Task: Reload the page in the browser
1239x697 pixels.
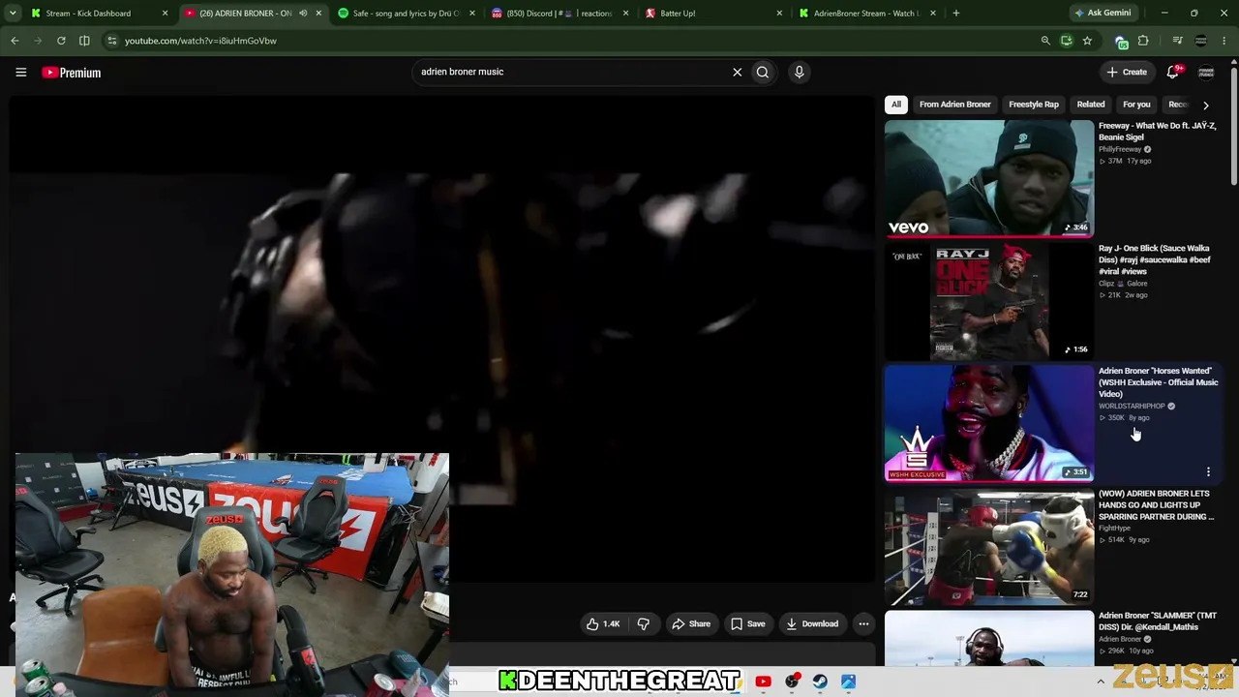Action: [61, 41]
